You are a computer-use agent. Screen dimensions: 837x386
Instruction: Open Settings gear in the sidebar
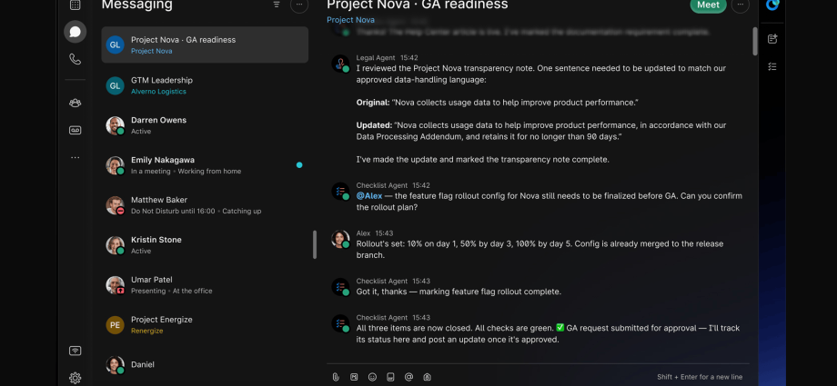click(x=76, y=378)
